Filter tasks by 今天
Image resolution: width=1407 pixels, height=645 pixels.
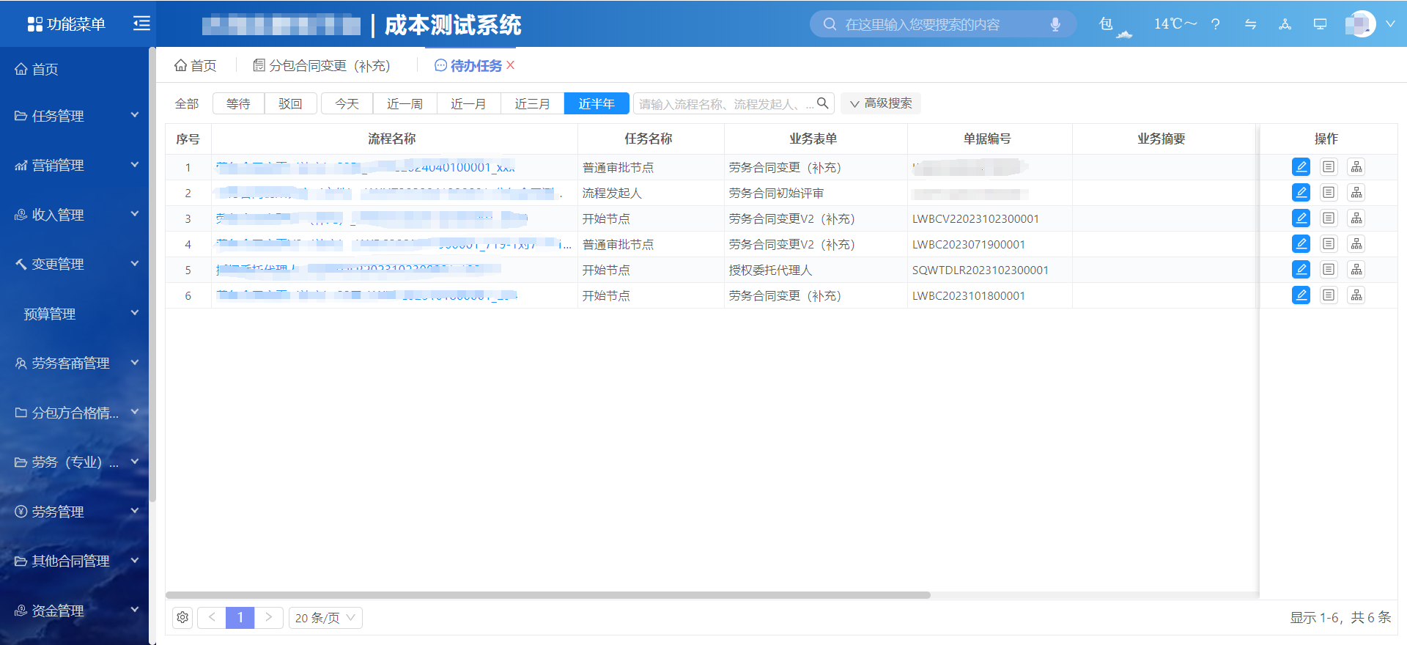tap(347, 104)
